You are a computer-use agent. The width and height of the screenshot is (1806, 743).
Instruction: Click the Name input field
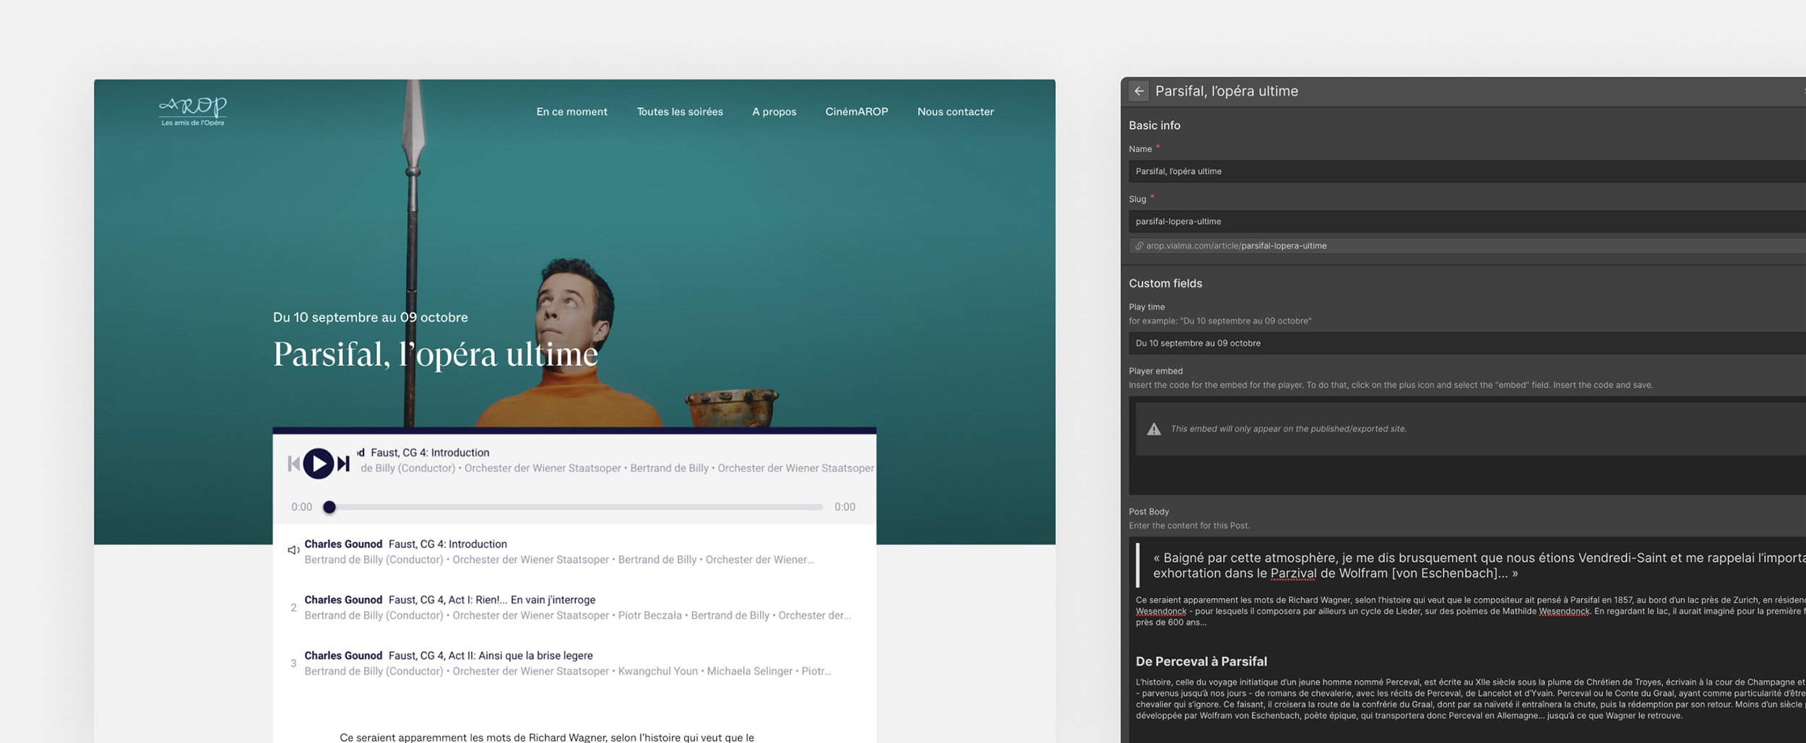(1467, 171)
